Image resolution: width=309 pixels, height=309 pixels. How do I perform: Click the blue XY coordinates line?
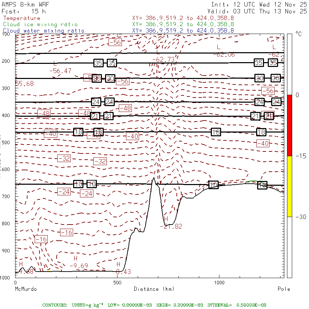tap(183, 31)
